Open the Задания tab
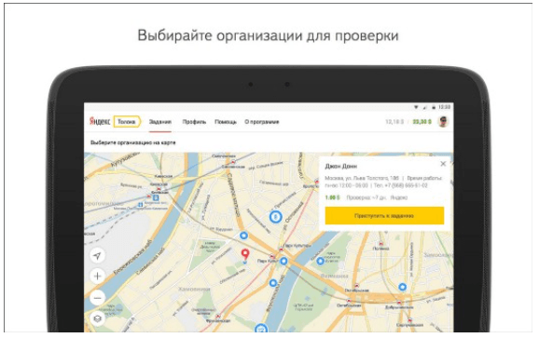The width and height of the screenshot is (539, 338). pyautogui.click(x=160, y=122)
